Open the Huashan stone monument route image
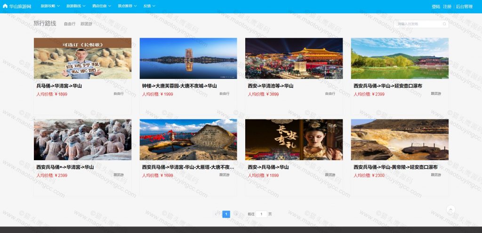This screenshot has height=233, width=482. tap(188, 140)
